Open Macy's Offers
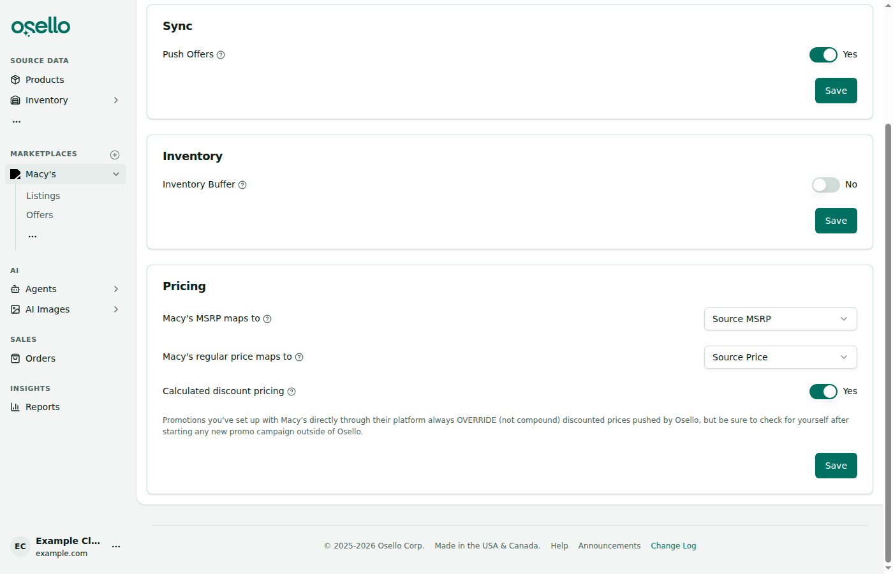 [40, 215]
